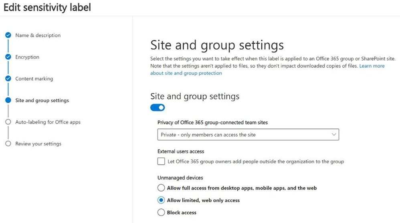Screen dimensions: 400x223
Task: Click the privacy dropdown chevron arrow
Action: coord(334,135)
